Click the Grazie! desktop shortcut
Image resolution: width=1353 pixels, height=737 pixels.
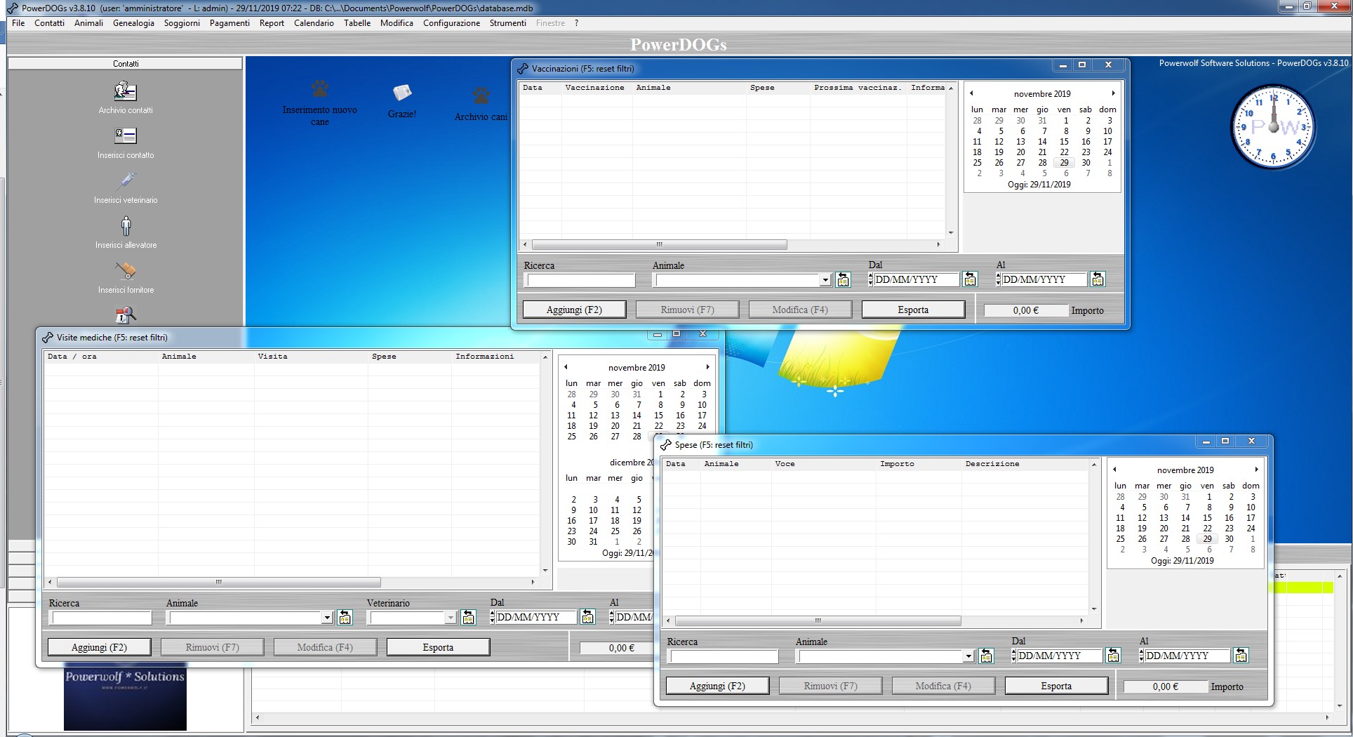402,93
